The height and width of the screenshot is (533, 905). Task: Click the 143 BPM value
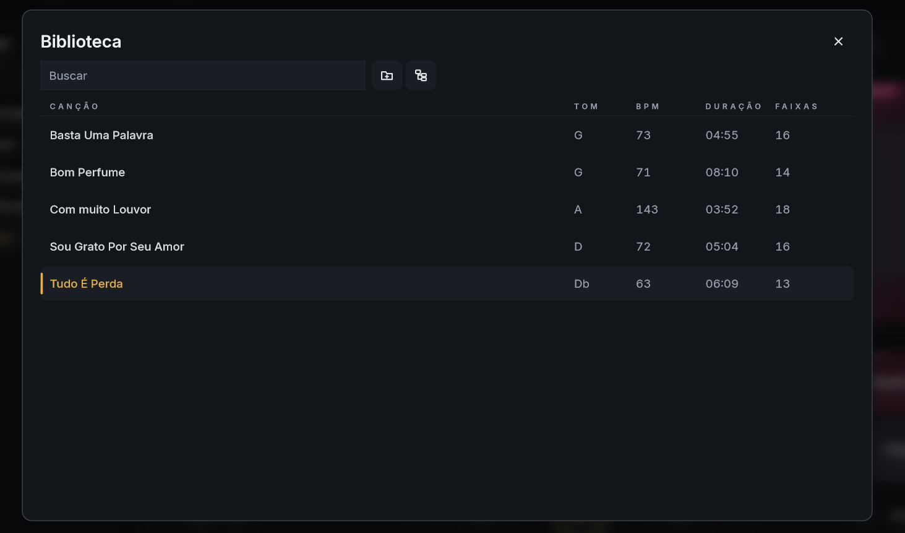point(647,209)
